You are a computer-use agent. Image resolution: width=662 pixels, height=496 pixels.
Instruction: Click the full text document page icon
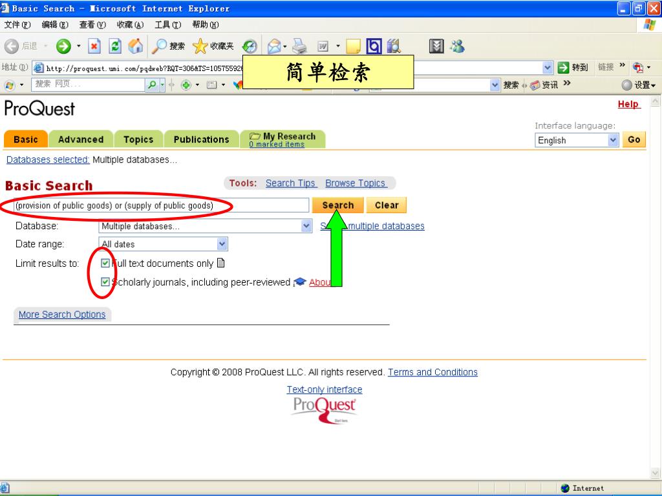coord(220,263)
